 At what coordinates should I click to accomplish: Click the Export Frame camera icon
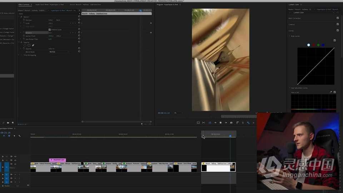pos(231,123)
